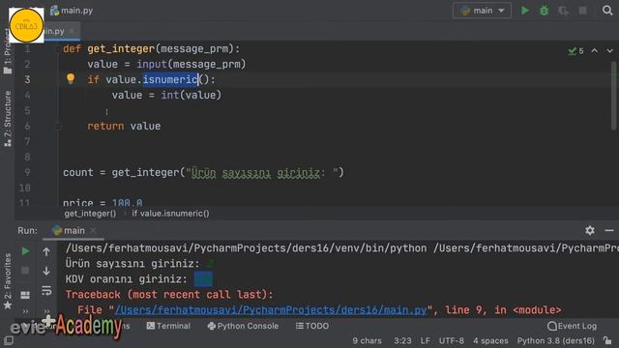Go to next highlighted problem arrow

click(x=610, y=51)
